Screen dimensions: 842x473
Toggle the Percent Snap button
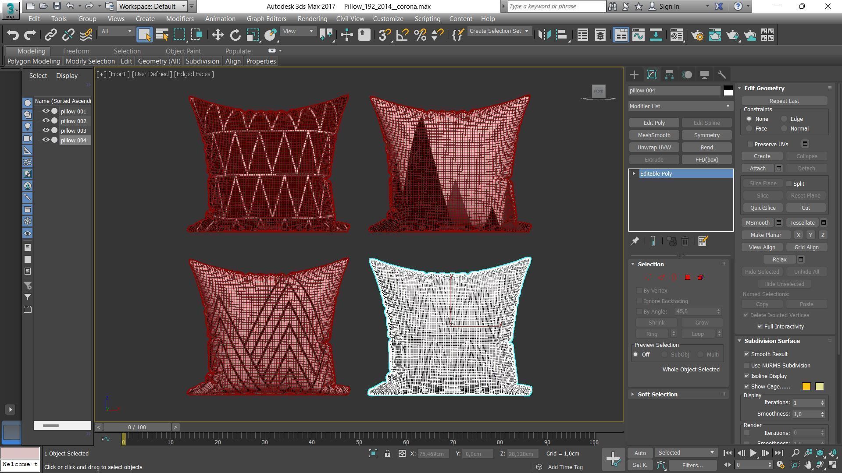[x=420, y=35]
